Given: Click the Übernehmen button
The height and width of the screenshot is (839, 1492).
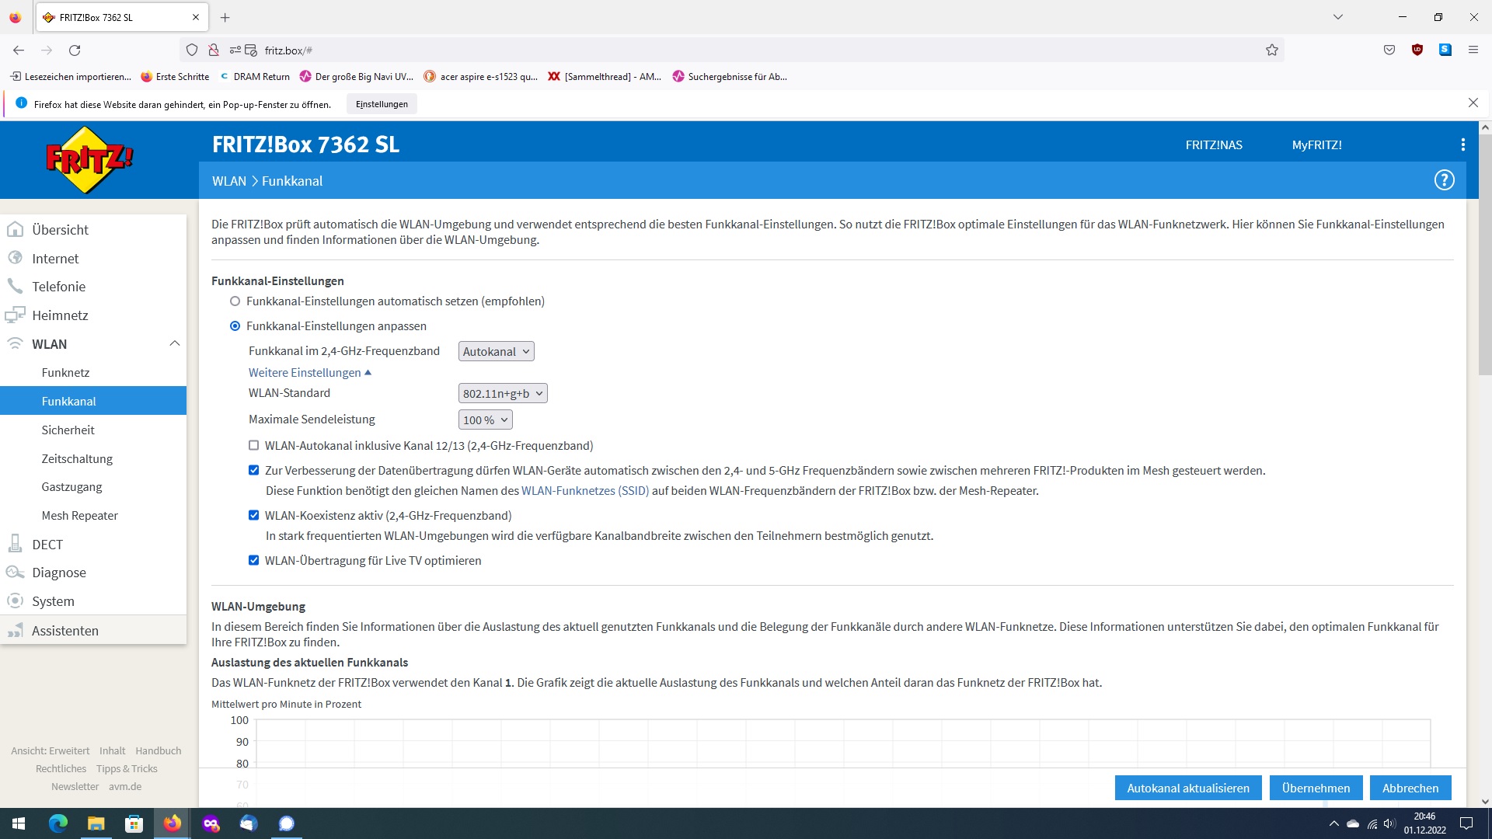Looking at the screenshot, I should point(1316,788).
